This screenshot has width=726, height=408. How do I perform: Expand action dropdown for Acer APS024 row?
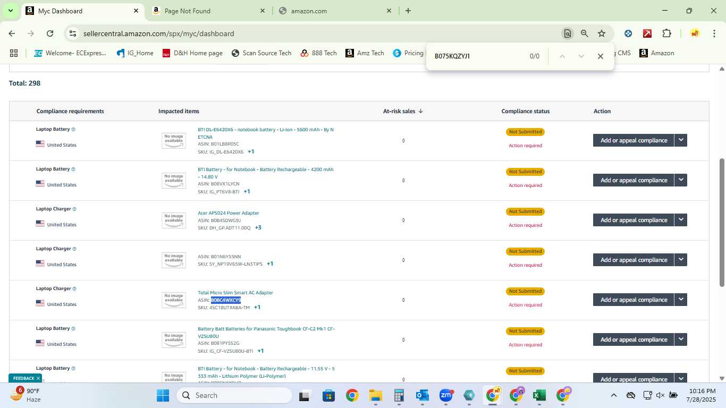pos(681,220)
